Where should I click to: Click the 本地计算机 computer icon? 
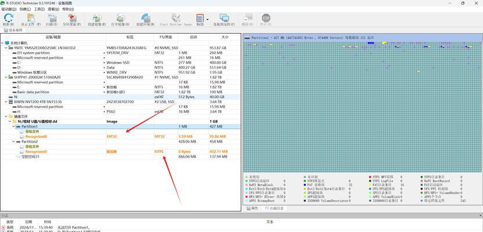coord(7,43)
